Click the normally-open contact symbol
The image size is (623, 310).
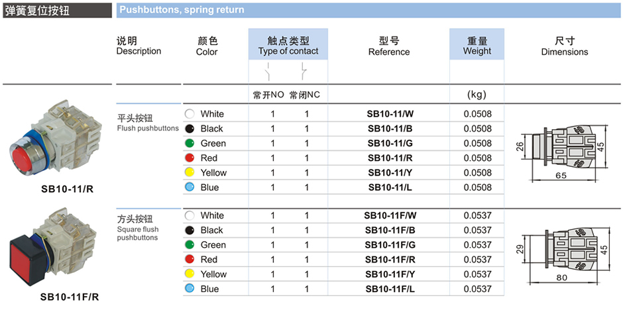[267, 70]
